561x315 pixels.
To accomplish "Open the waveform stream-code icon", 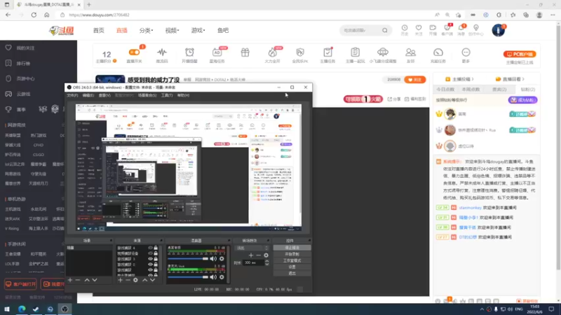I will tap(162, 52).
